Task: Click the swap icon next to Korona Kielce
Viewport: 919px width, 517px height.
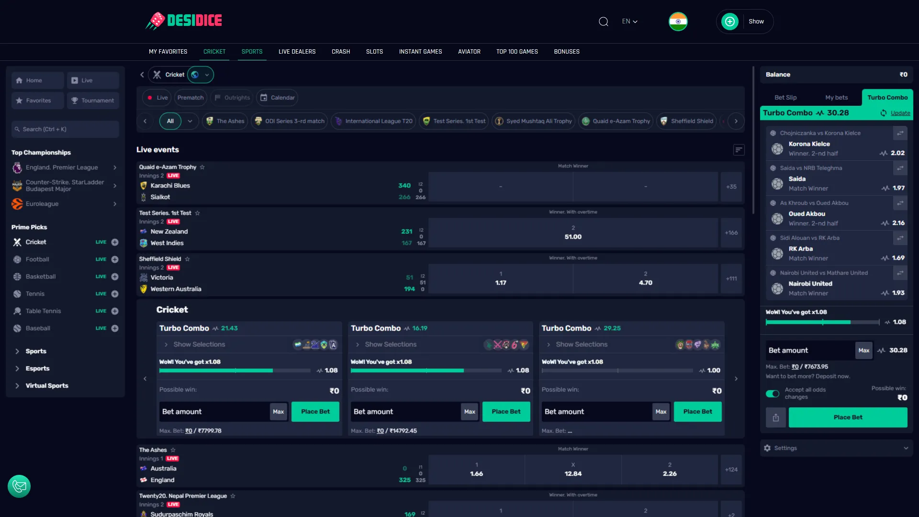Action: [x=901, y=133]
